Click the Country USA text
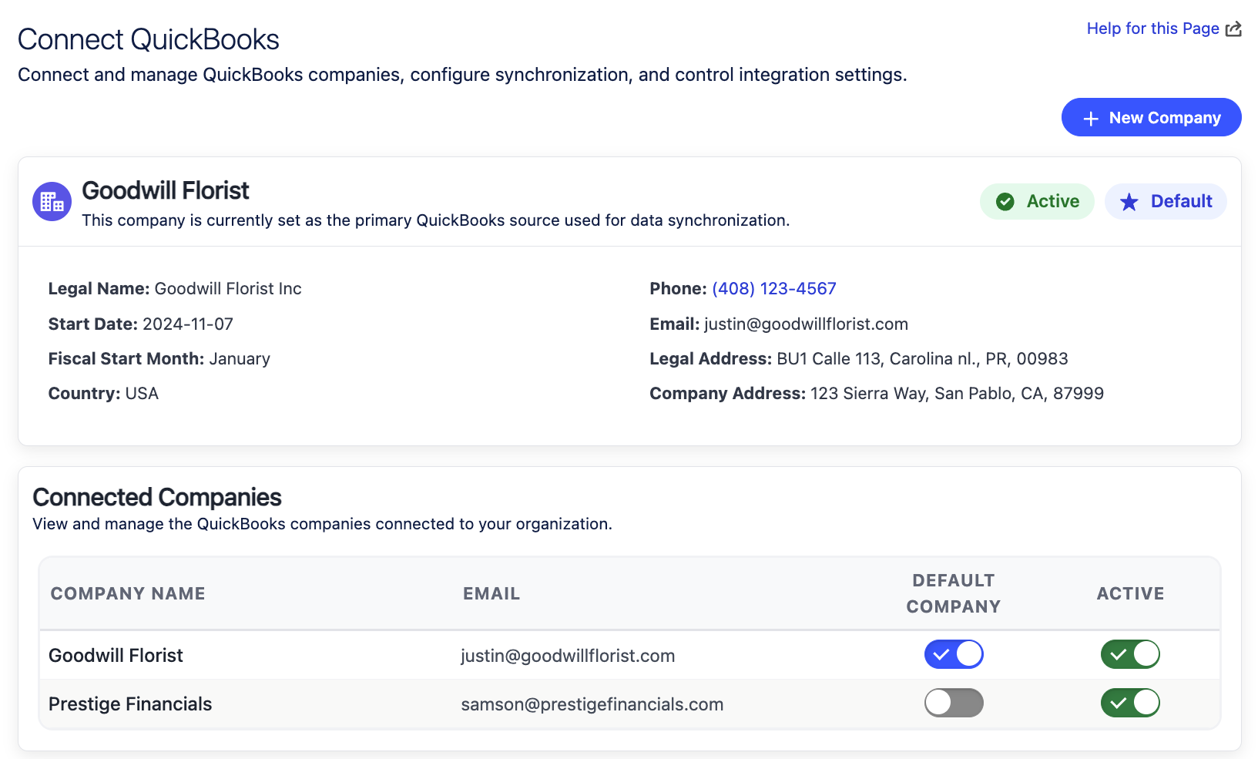This screenshot has width=1258, height=759. [103, 394]
